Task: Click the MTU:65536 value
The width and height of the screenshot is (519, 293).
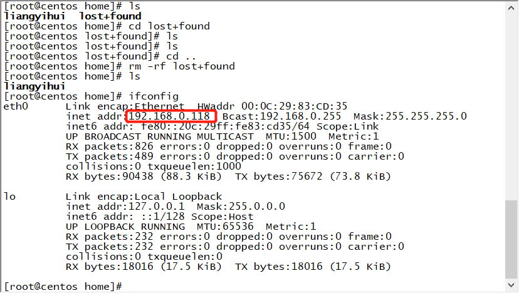Action: [219, 226]
